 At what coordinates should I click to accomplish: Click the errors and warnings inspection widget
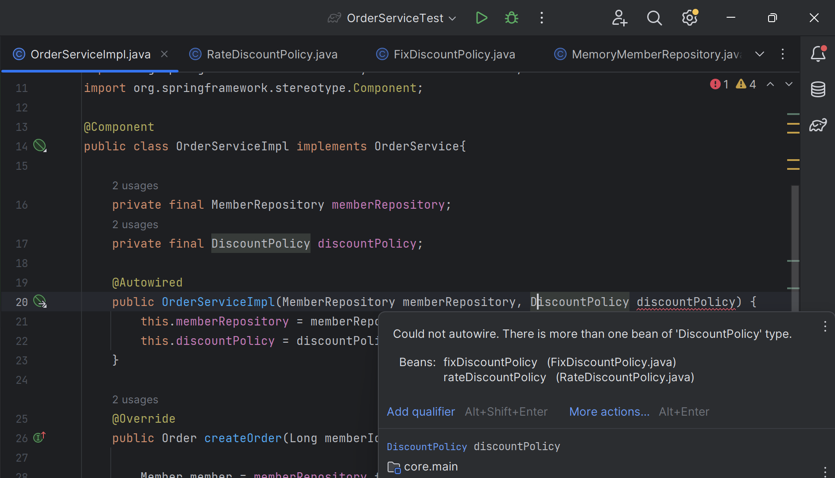point(733,84)
